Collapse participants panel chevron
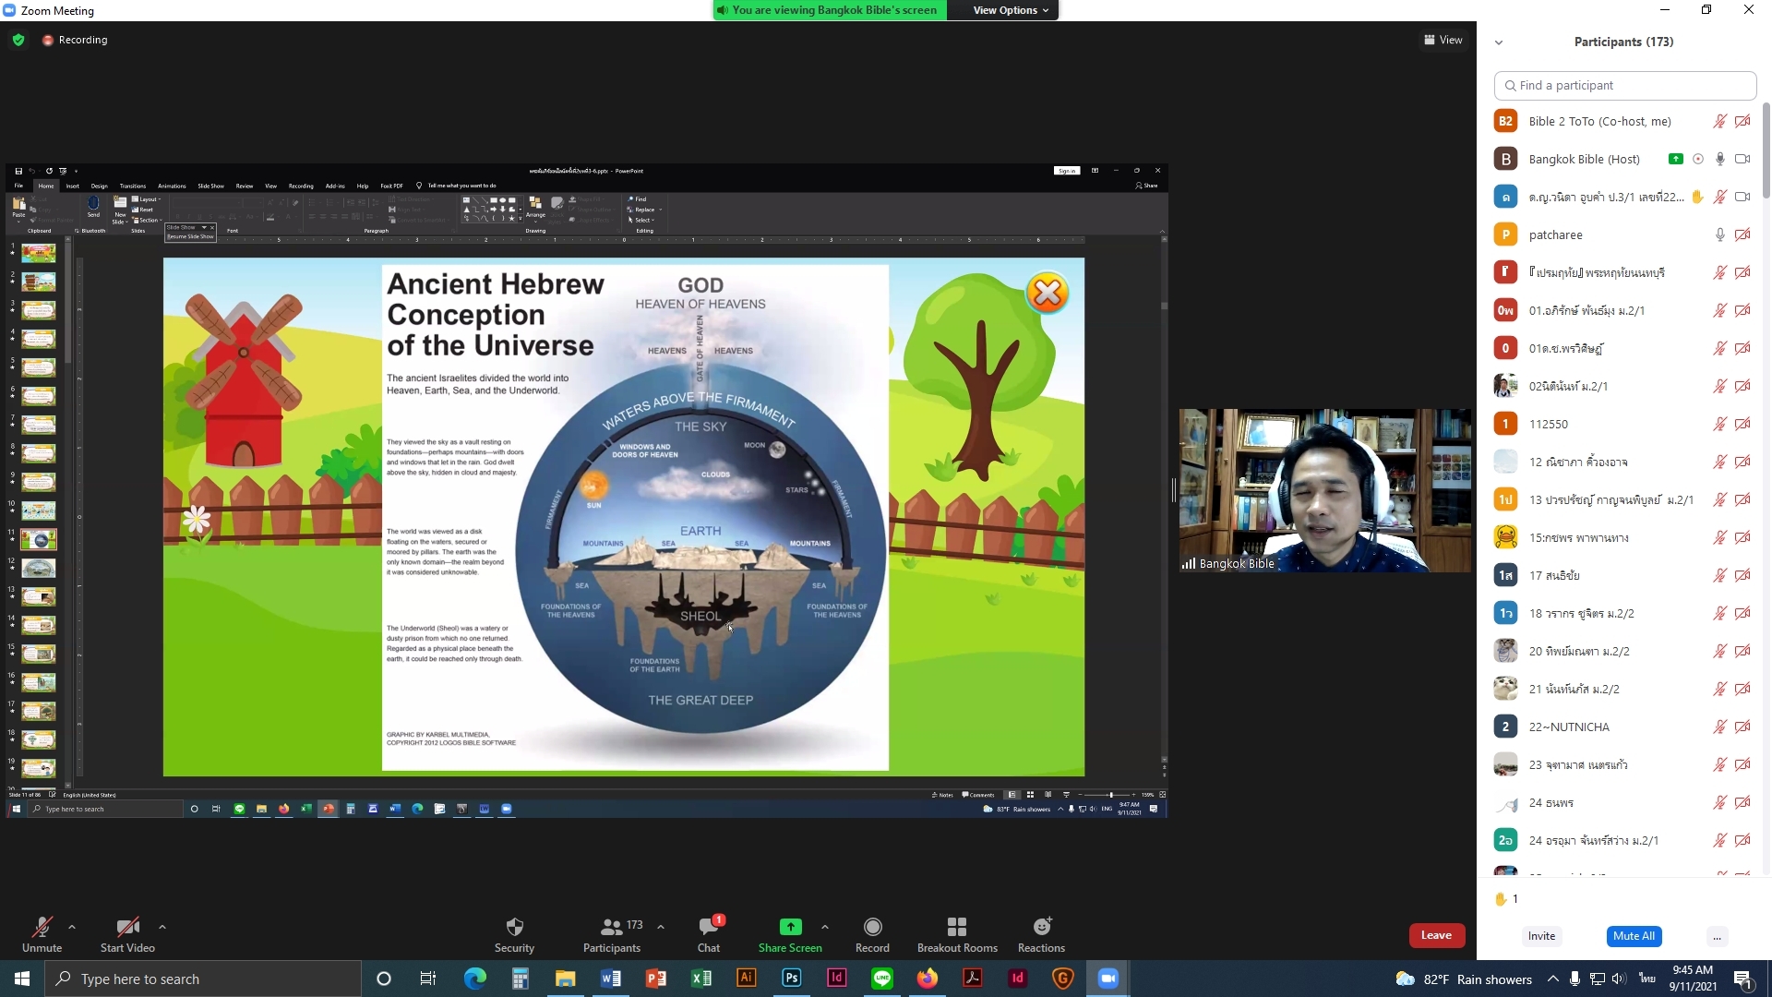Viewport: 1772px width, 997px height. [x=1499, y=42]
